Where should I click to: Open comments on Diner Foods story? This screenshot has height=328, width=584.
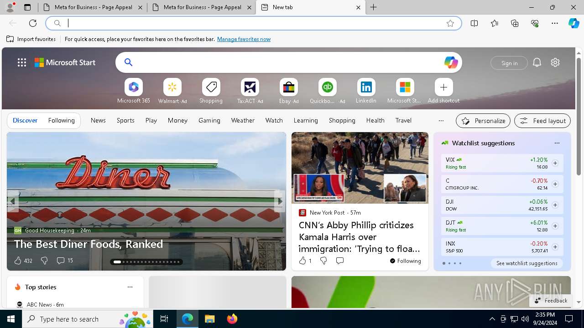tap(64, 261)
